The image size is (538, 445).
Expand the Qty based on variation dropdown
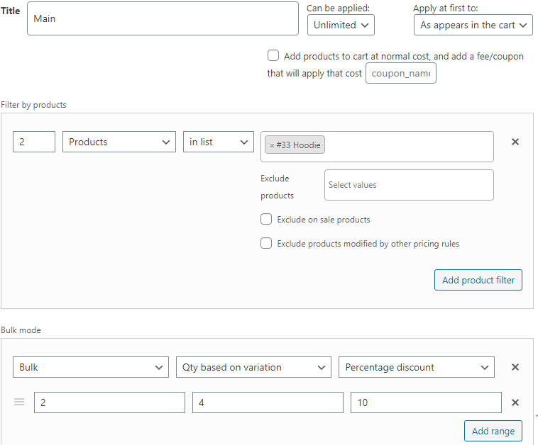click(253, 367)
